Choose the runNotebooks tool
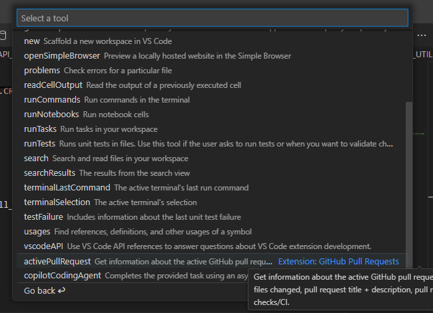Viewport: 433px width, 313px height. (x=51, y=114)
